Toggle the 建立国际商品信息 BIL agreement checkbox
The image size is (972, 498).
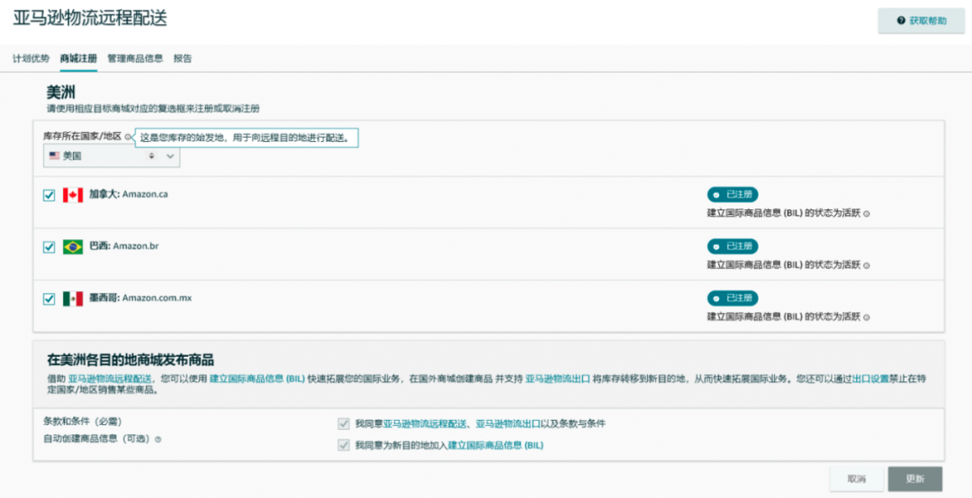pos(344,445)
